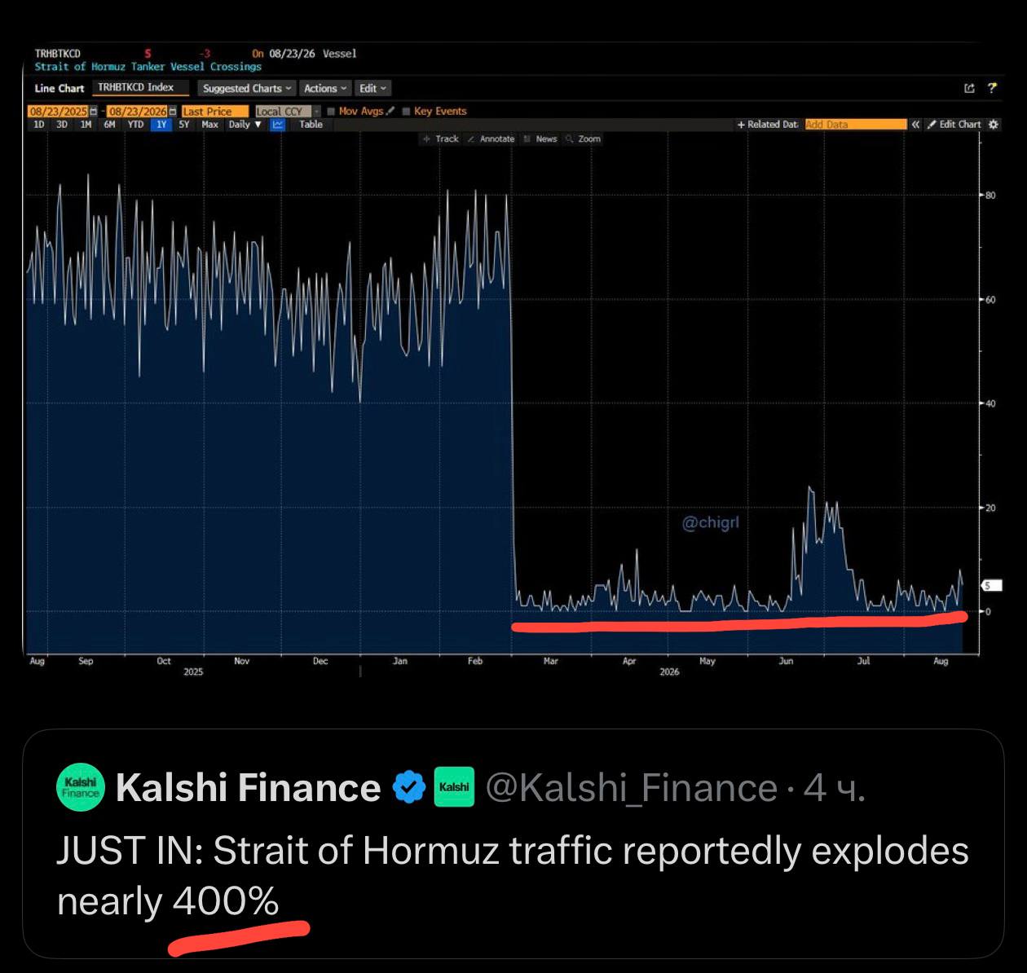Click 'Strait of Hormuz Tanker Vessel Crossings' title
This screenshot has height=973, width=1027.
[x=148, y=67]
